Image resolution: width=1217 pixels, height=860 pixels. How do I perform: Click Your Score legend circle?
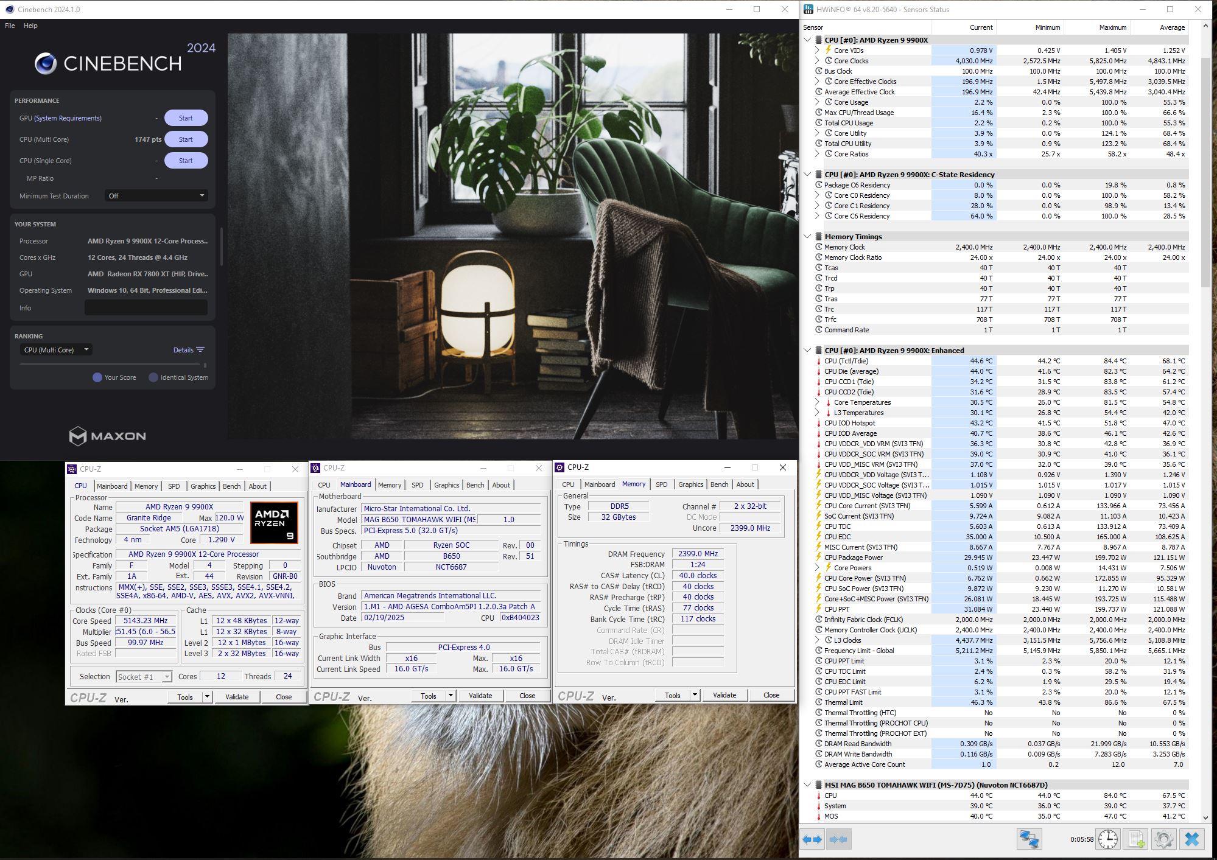pos(97,377)
